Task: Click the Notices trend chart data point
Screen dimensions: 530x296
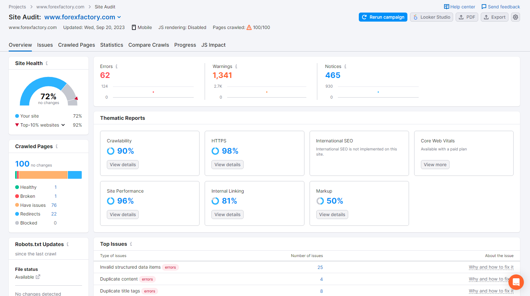Action: tap(378, 92)
